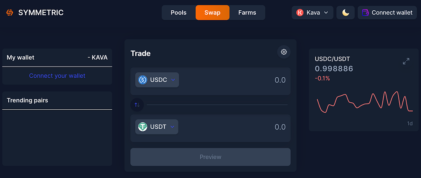Click the Preview button
The image size is (421, 178).
(x=210, y=157)
